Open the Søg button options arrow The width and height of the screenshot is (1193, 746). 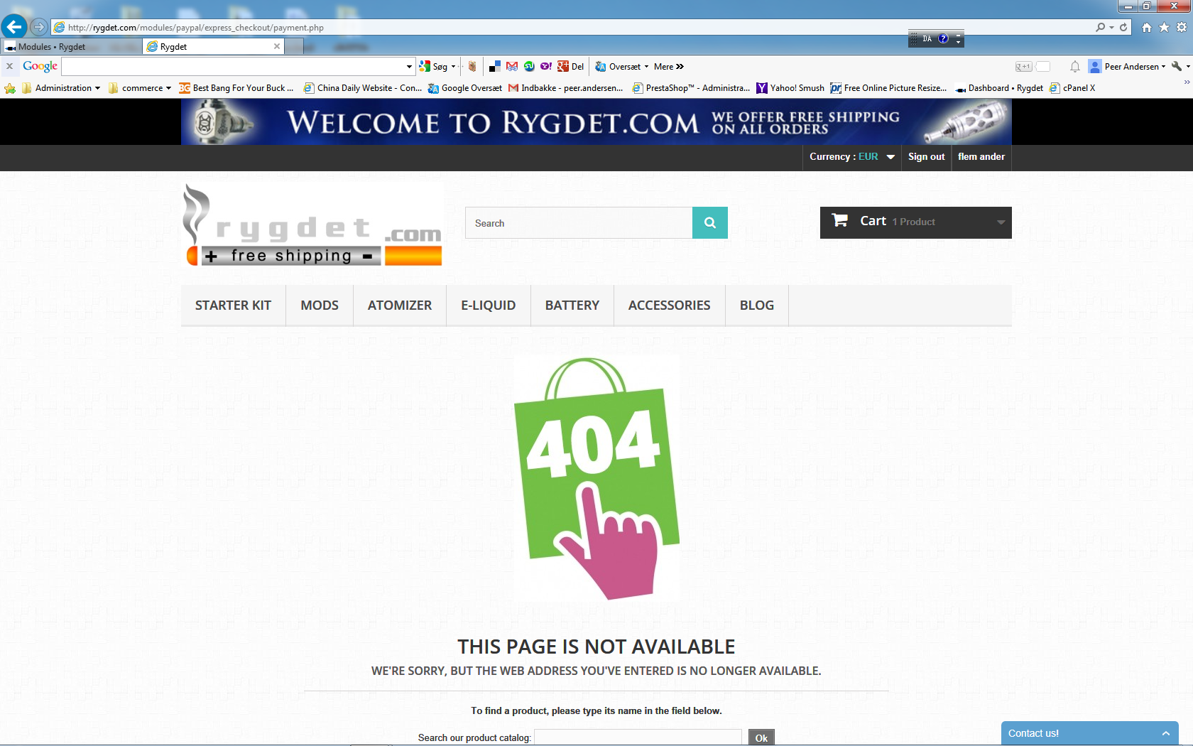point(454,67)
